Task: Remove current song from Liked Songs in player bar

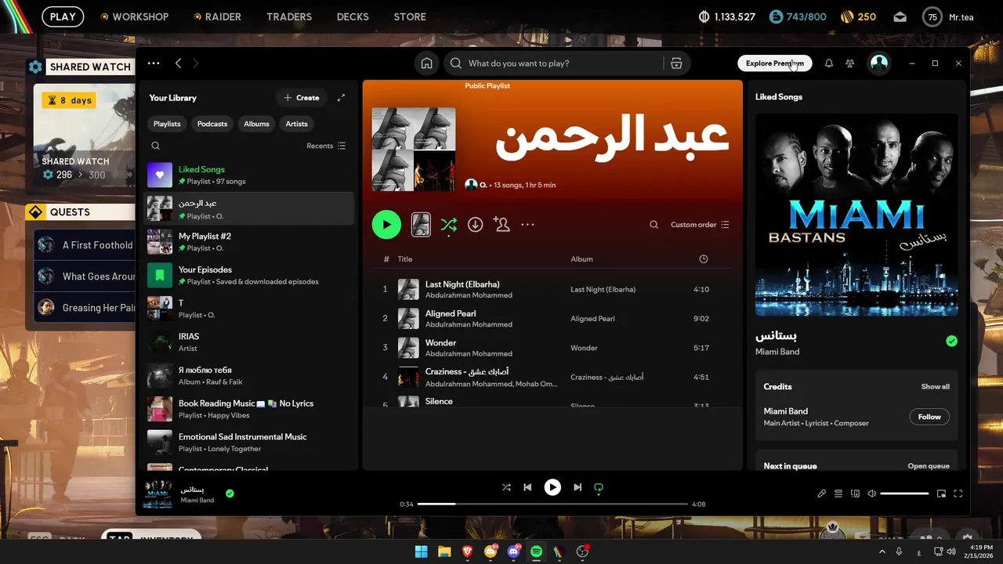Action: 230,493
